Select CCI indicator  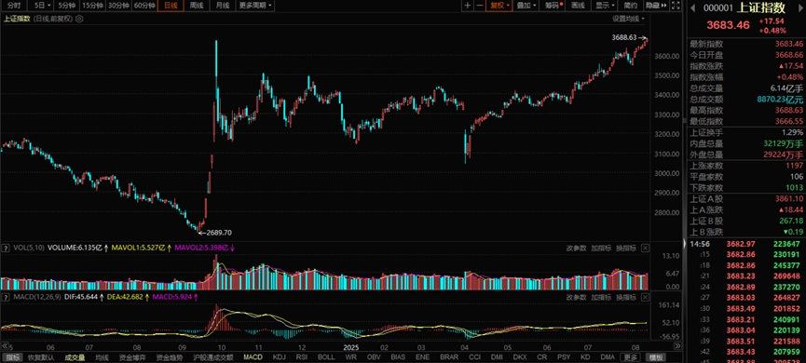(475, 357)
